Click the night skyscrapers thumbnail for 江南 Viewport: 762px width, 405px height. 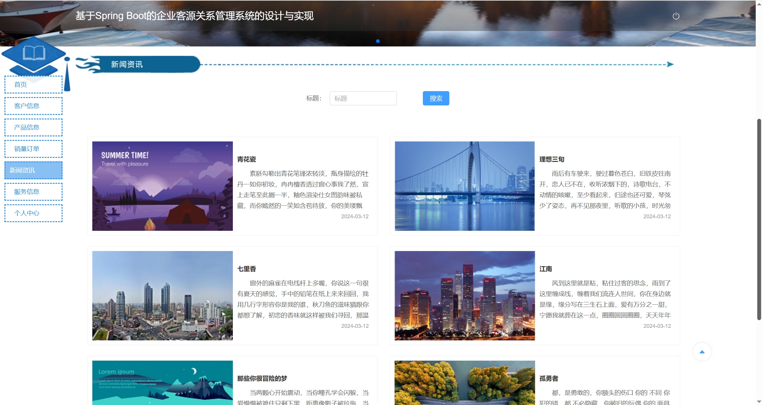[465, 296]
